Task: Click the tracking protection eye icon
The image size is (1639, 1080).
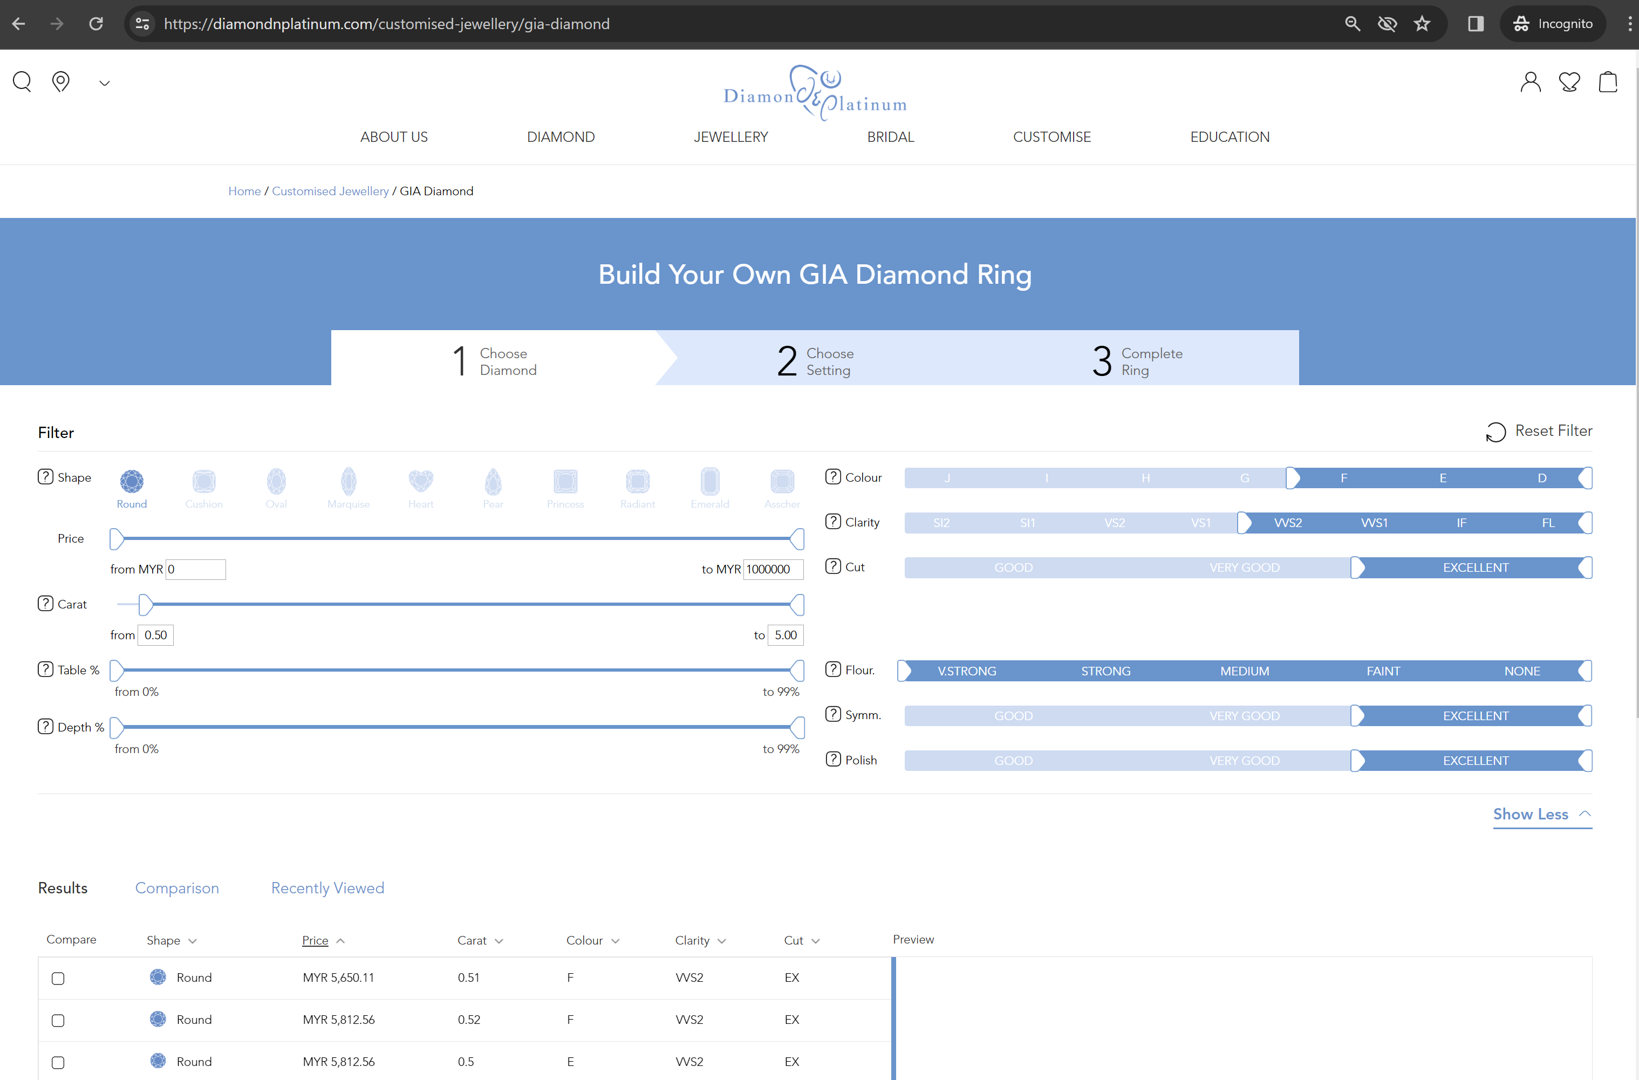Action: point(1387,24)
